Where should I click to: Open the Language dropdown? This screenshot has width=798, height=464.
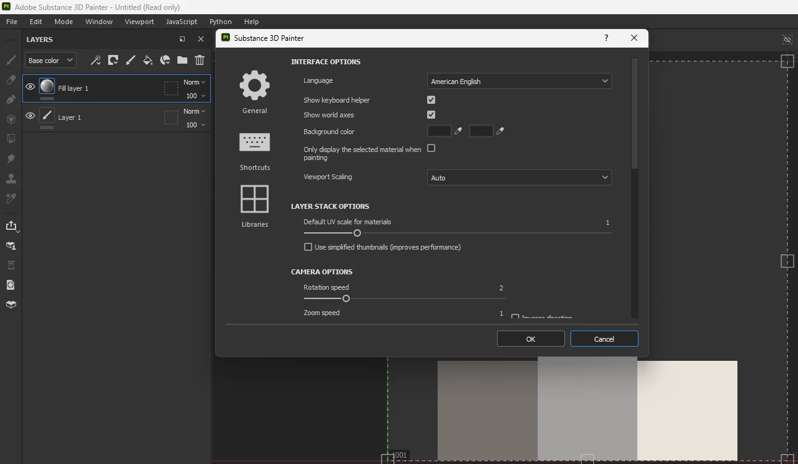(519, 81)
